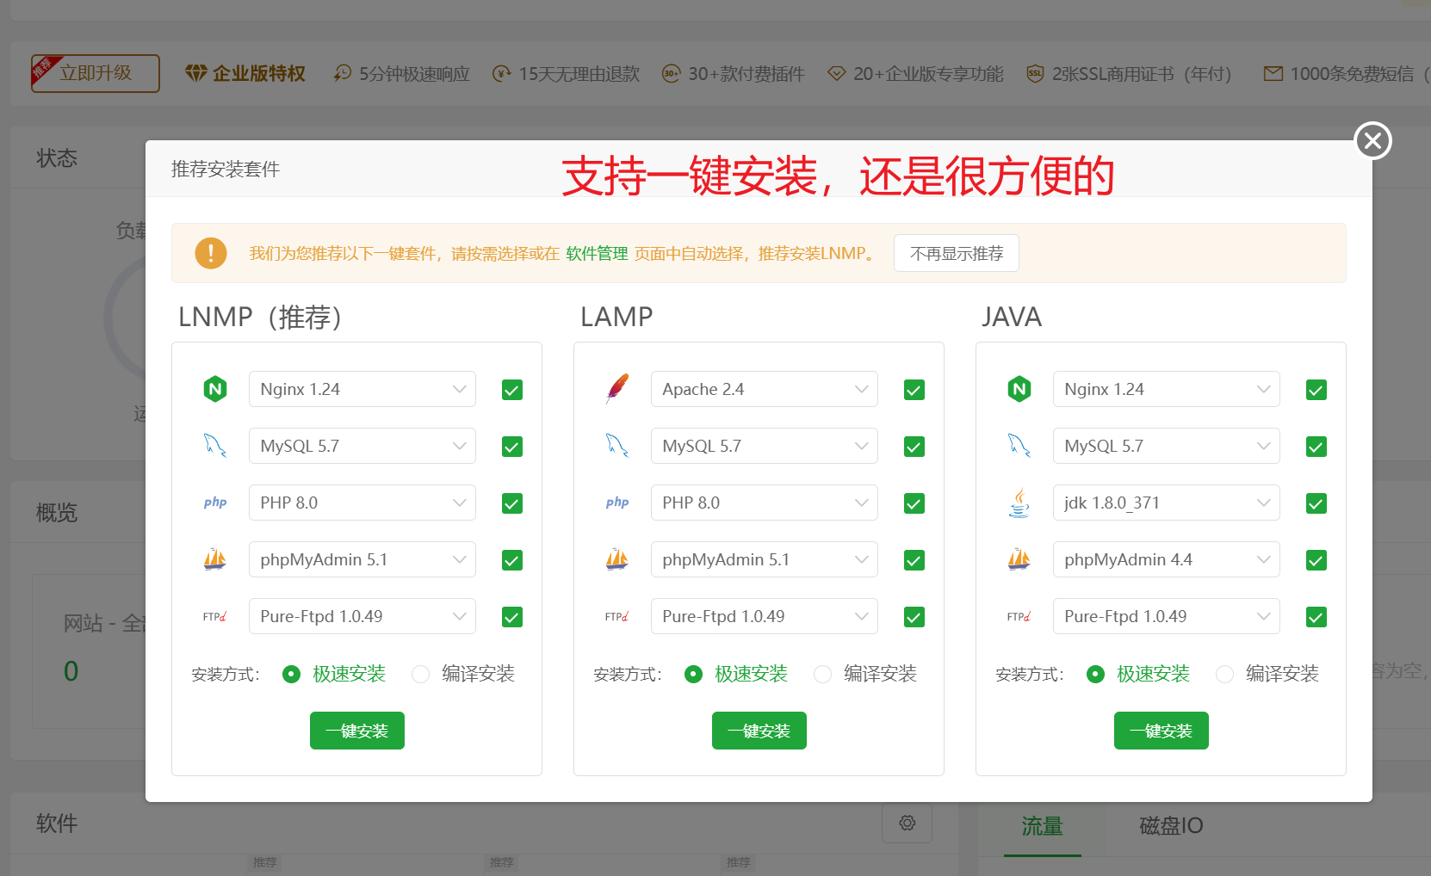Click the Java coffee cup icon
The height and width of the screenshot is (876, 1431).
pyautogui.click(x=1019, y=503)
